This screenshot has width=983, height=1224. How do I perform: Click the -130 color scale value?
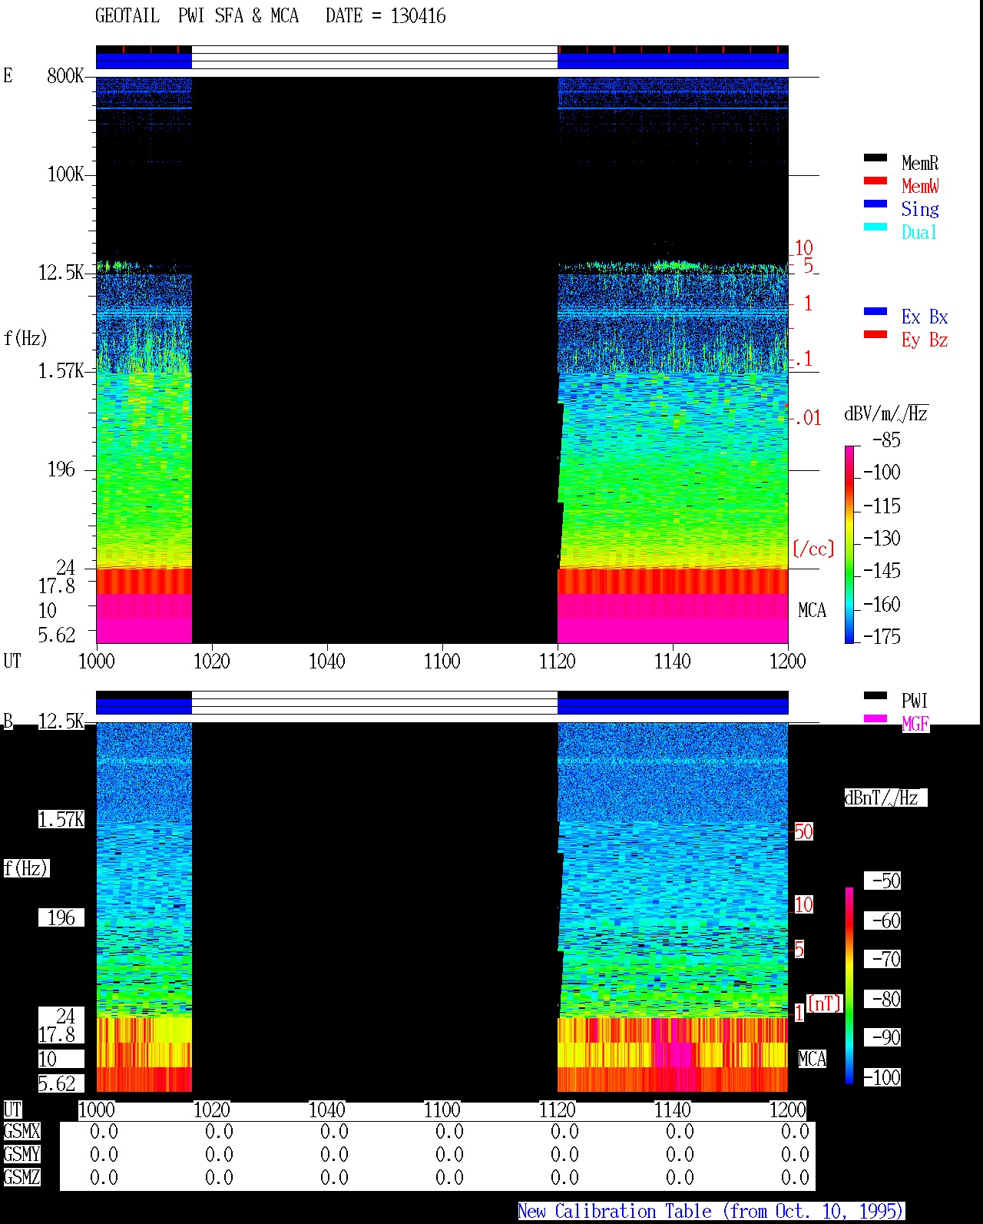tap(882, 538)
